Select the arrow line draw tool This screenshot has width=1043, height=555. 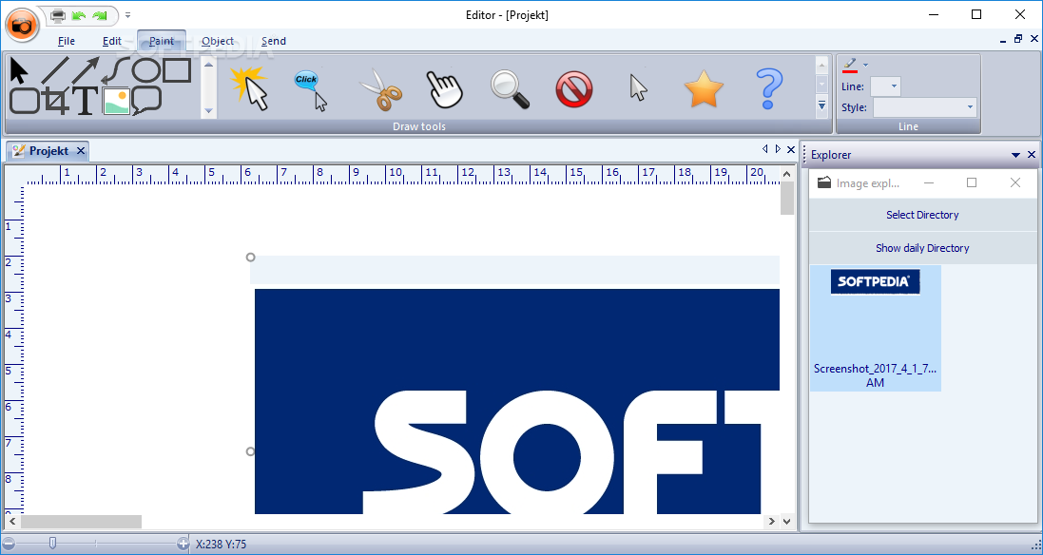tap(86, 71)
